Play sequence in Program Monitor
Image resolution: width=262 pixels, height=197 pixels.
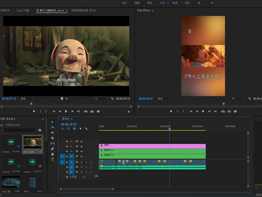(x=203, y=111)
